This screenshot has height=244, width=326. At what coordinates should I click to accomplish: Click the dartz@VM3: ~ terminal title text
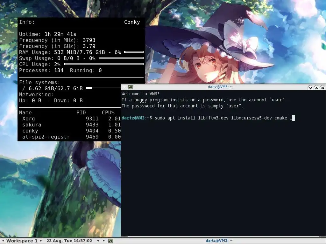[x=220, y=87]
